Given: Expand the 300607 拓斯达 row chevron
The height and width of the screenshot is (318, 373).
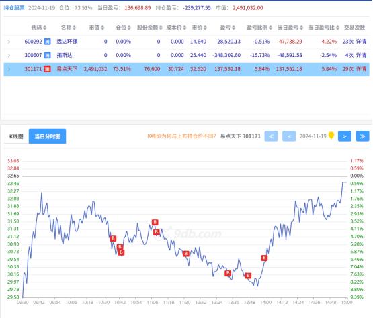Looking at the screenshot, I should pos(9,56).
